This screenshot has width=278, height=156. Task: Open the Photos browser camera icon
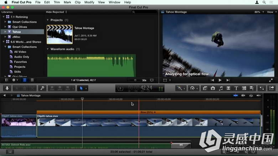tap(213, 88)
